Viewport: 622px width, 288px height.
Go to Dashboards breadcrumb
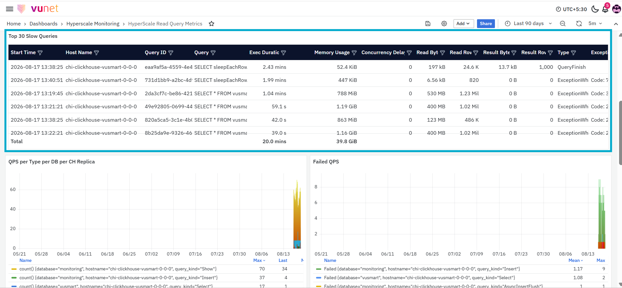coord(43,23)
